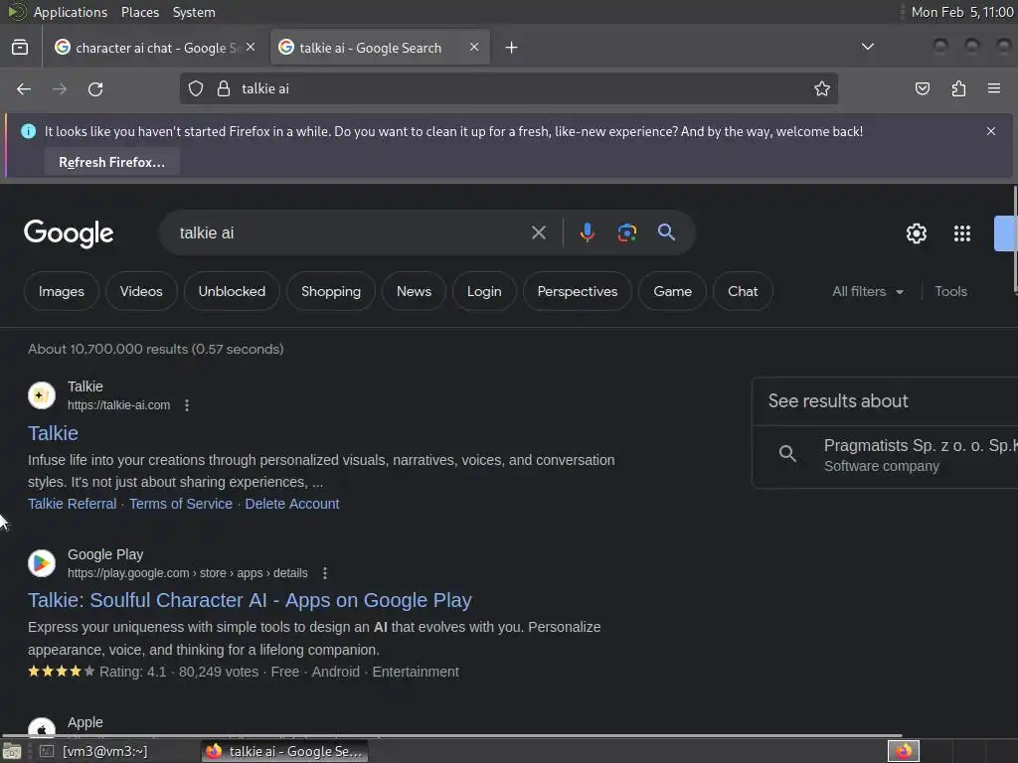Click the Apple result favicon
This screenshot has width=1018, height=763.
click(42, 728)
